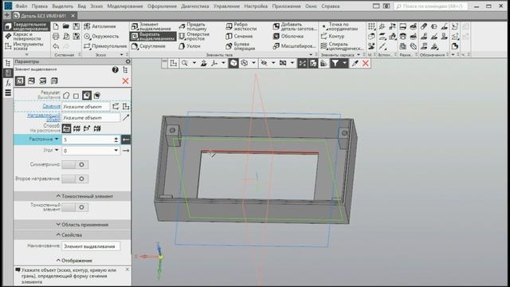Create a new document with the New icon
Screen dimensions: 510x287
coord(56,26)
